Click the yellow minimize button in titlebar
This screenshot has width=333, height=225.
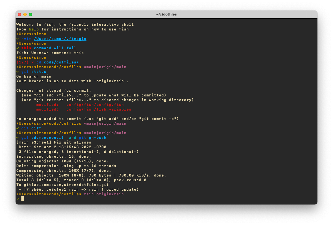pyautogui.click(x=25, y=14)
